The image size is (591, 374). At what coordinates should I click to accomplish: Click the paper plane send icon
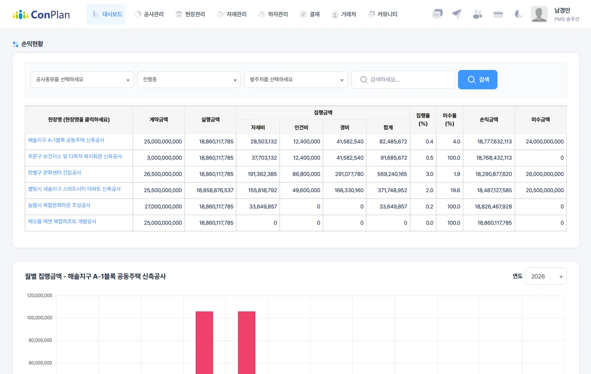coord(457,14)
